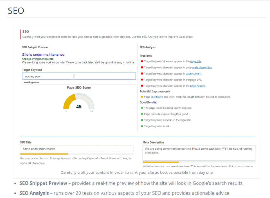
Task: Click the green indicator beside Target keyword is set
Action: [x=142, y=126]
